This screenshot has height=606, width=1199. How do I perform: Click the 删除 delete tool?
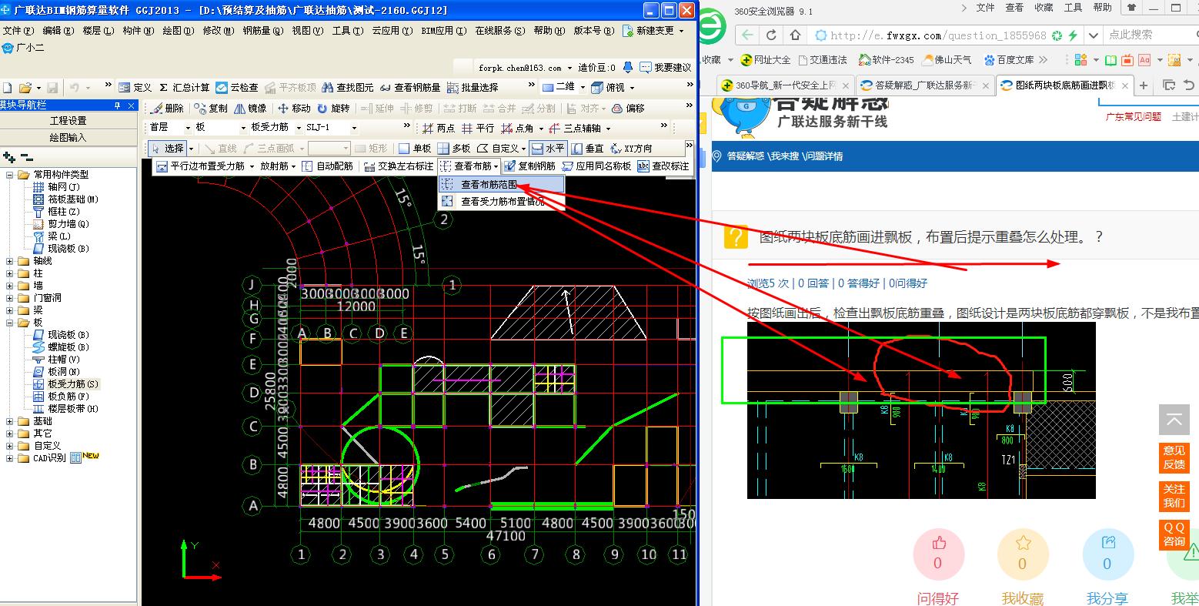[x=168, y=109]
